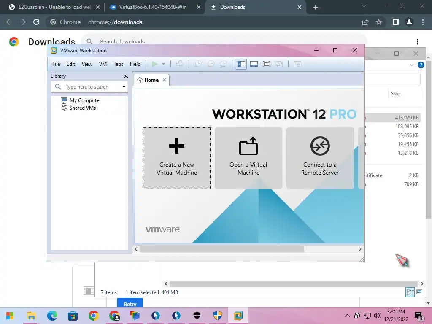Open the Help menu in VMware Workstation
The image size is (432, 324).
pos(135,64)
